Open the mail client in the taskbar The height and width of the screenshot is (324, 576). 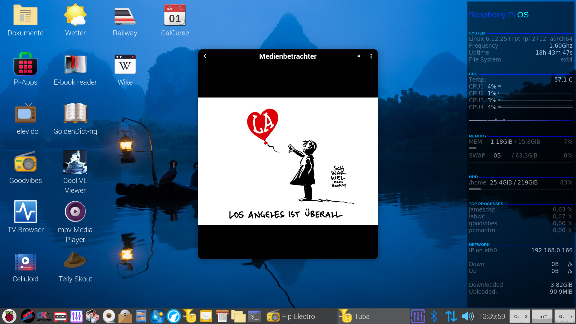(206, 316)
